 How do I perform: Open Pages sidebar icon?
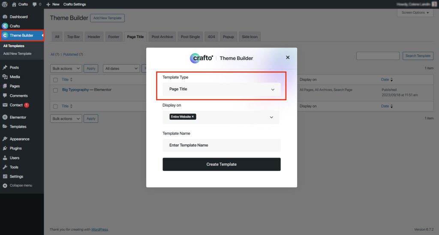tap(5, 86)
